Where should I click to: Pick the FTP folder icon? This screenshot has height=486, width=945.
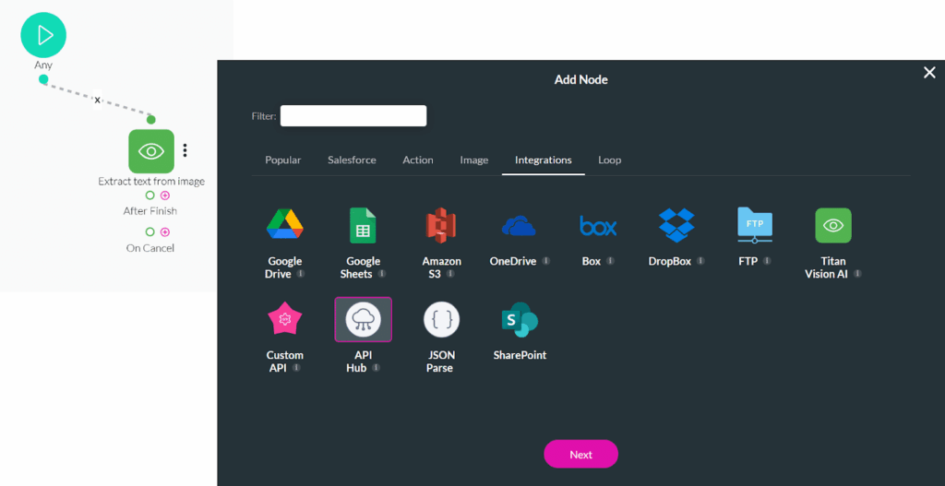pos(755,225)
